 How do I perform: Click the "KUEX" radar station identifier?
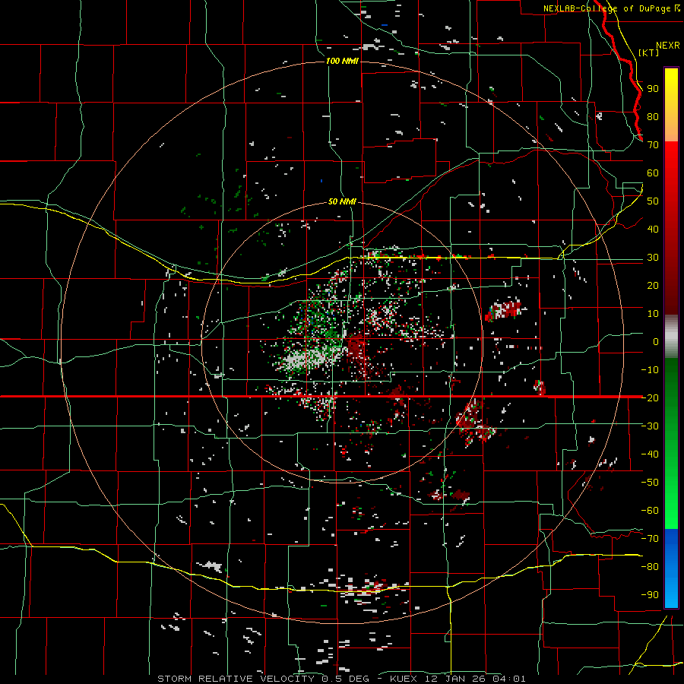point(404,679)
